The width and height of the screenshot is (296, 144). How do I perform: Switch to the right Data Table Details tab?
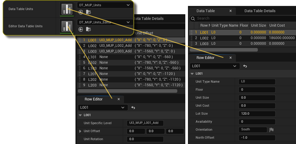[260, 11]
